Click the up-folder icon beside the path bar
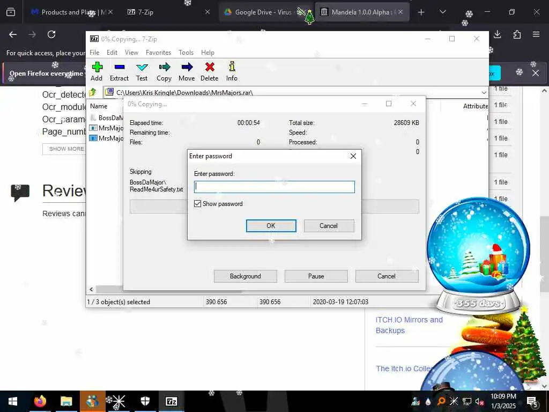The height and width of the screenshot is (412, 549). 93,92
